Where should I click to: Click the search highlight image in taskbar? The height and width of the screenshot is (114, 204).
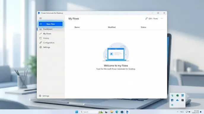(x=101, y=112)
